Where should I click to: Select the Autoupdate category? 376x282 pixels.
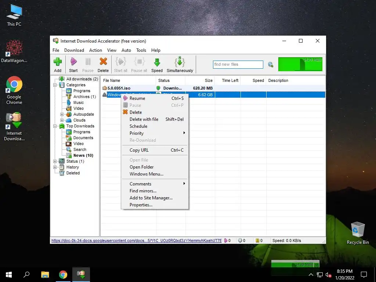[x=83, y=114]
